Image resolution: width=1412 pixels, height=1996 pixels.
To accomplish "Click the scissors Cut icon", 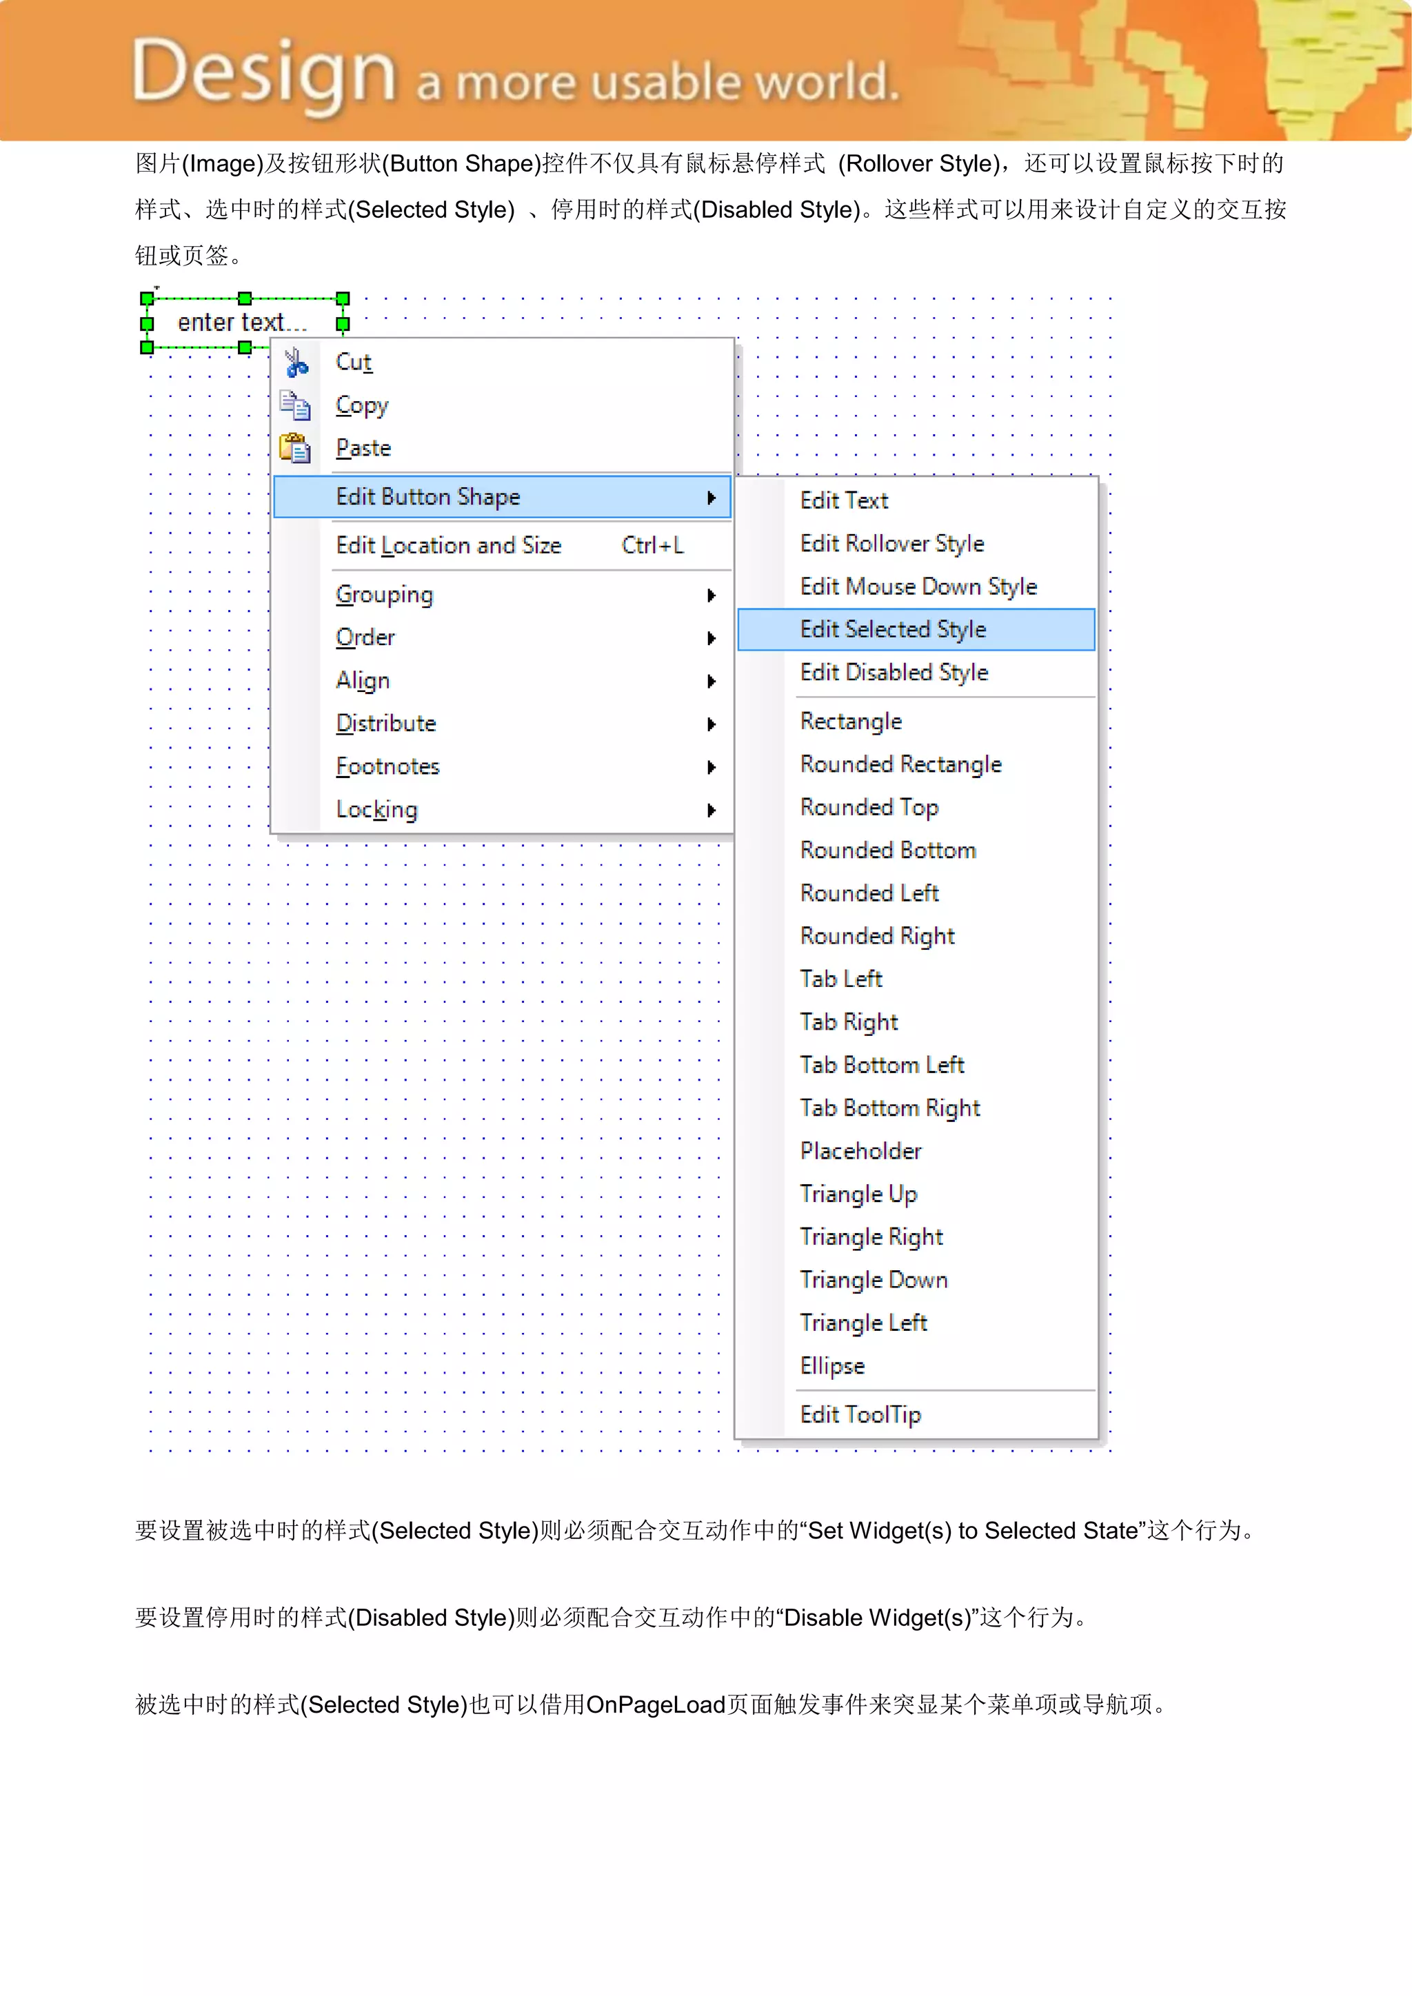I will (x=296, y=362).
